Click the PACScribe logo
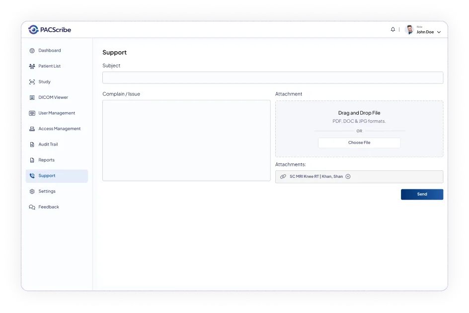Screen dimensions: 469x313 [x=48, y=29]
